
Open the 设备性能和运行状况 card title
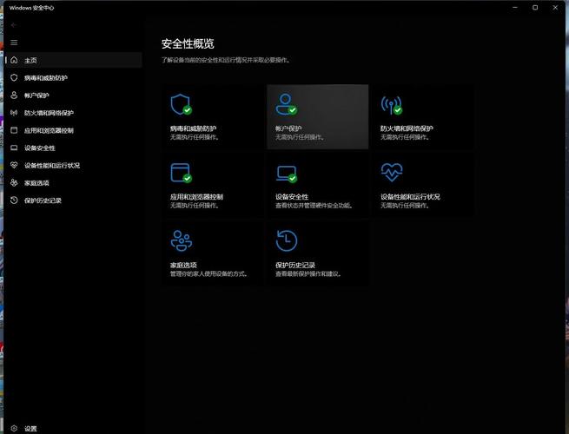click(x=410, y=196)
